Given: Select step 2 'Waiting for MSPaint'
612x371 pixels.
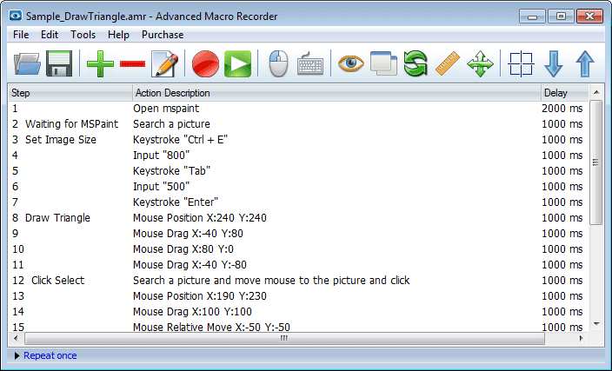Looking at the screenshot, I should pyautogui.click(x=298, y=124).
